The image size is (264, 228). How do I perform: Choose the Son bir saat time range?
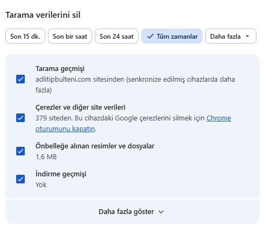[x=70, y=36]
